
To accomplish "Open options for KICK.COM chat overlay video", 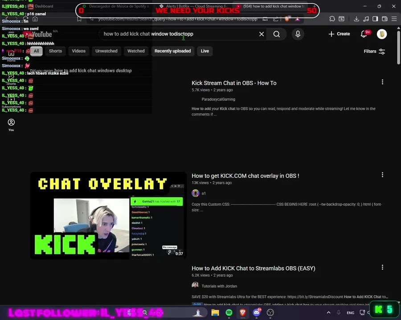I will (x=382, y=175).
